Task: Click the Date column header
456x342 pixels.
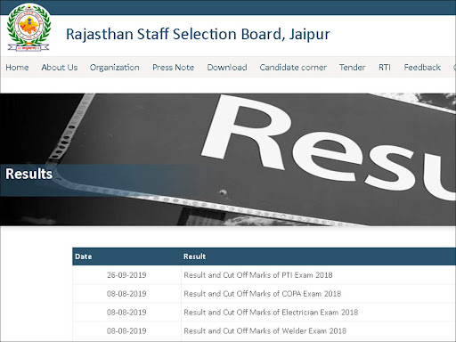Action: [x=84, y=256]
